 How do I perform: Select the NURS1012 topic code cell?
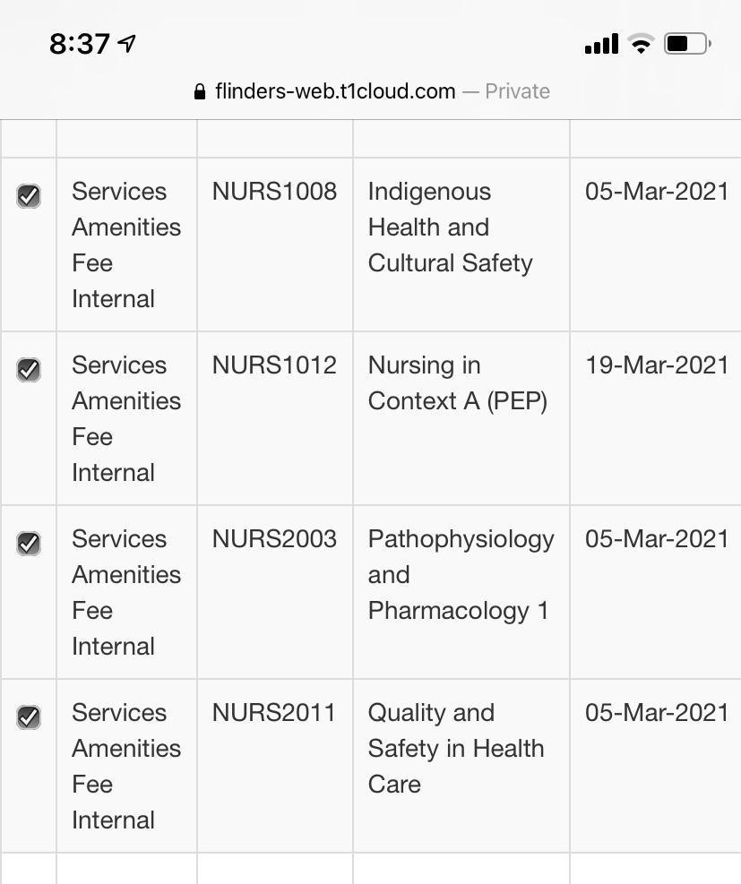275,418
